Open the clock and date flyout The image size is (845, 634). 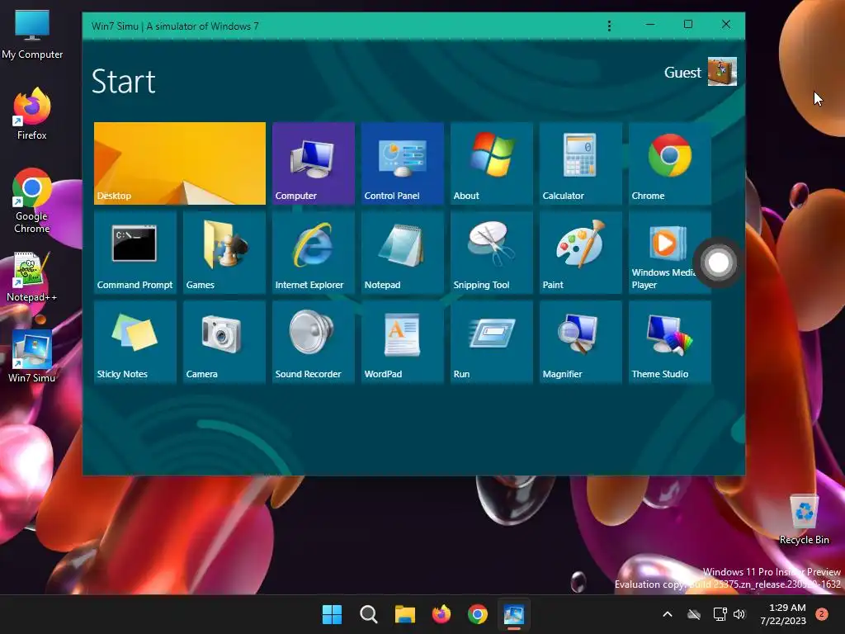[x=784, y=614]
